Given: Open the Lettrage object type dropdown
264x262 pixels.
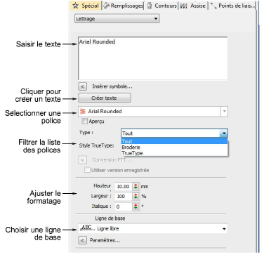Looking at the screenshot, I should [x=117, y=19].
